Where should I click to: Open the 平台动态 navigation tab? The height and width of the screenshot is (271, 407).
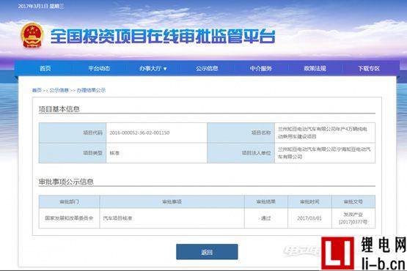point(99,68)
